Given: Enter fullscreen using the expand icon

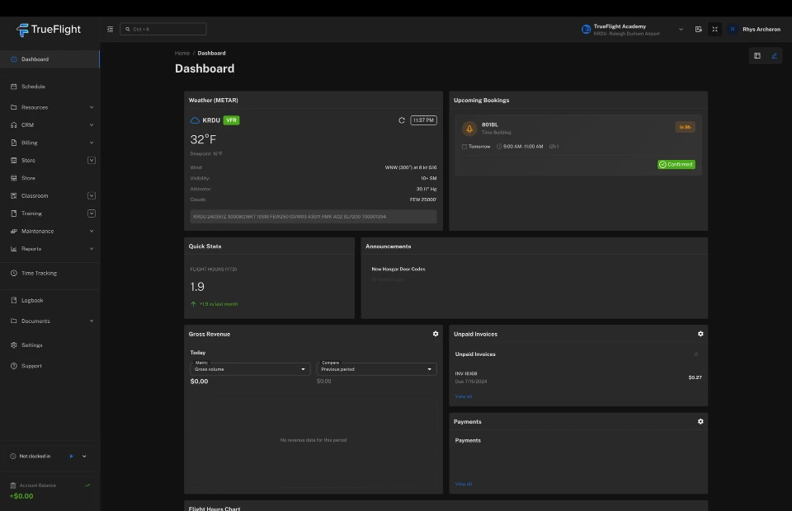Looking at the screenshot, I should click(714, 30).
